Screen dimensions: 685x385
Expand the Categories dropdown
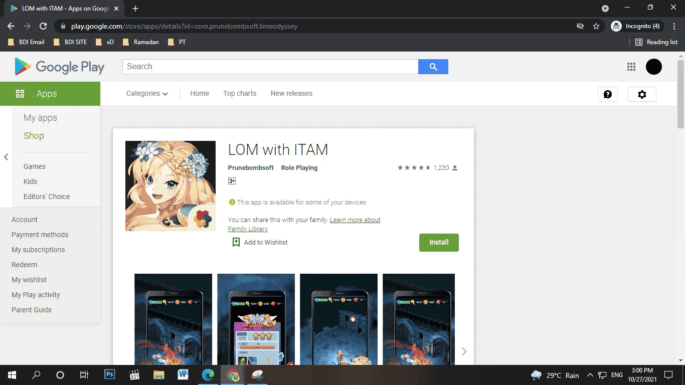(x=147, y=93)
